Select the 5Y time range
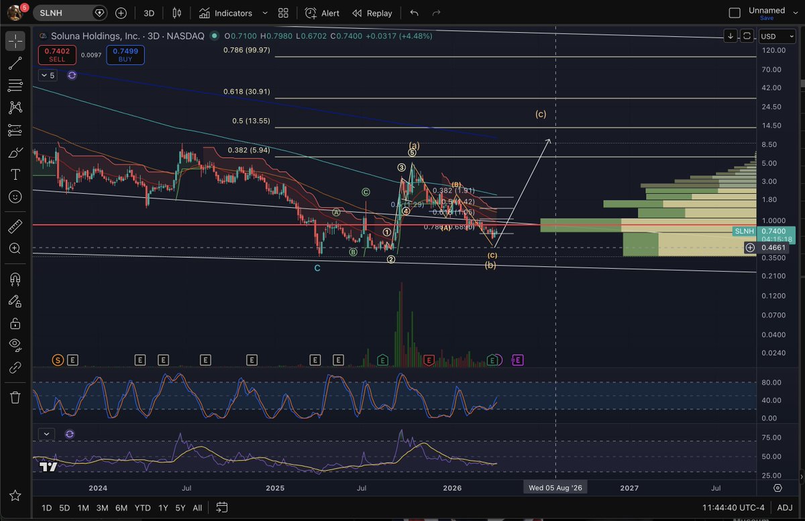 [x=180, y=507]
